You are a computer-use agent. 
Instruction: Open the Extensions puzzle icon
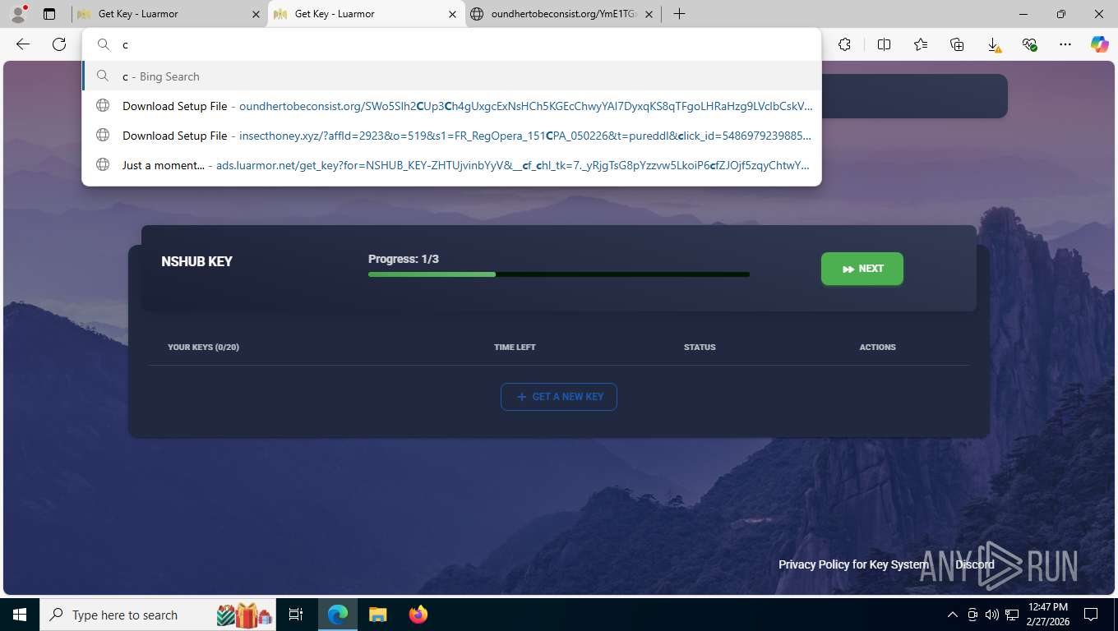pos(844,44)
